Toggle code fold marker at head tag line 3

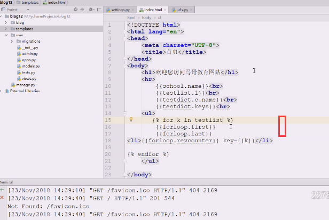point(124,38)
